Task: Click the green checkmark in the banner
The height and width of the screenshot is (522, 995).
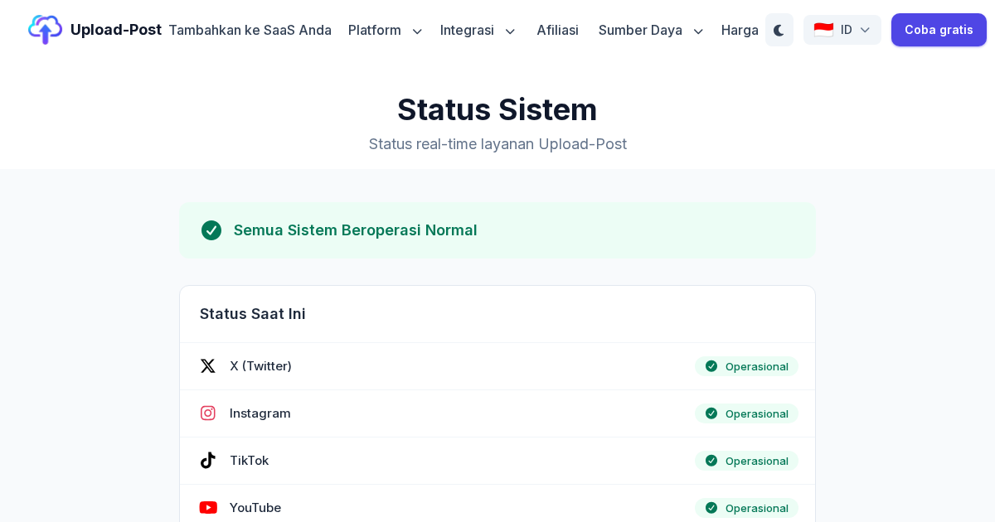Action: (211, 230)
